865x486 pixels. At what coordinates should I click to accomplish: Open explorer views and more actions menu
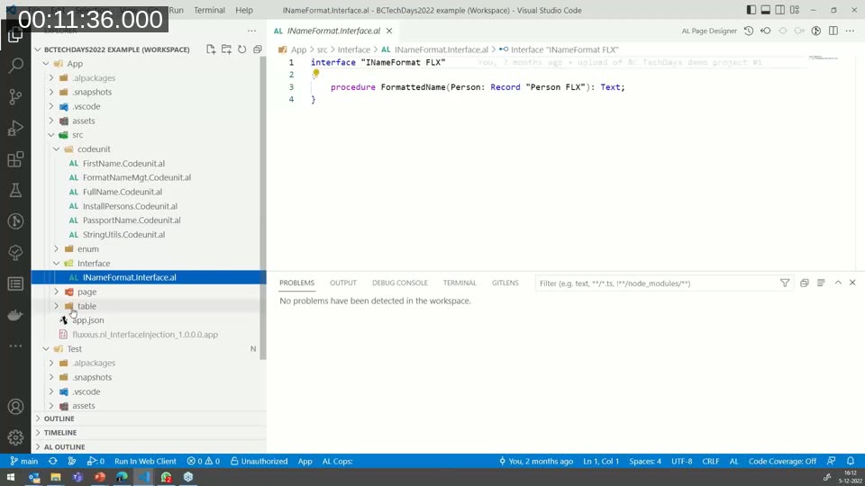coord(251,31)
